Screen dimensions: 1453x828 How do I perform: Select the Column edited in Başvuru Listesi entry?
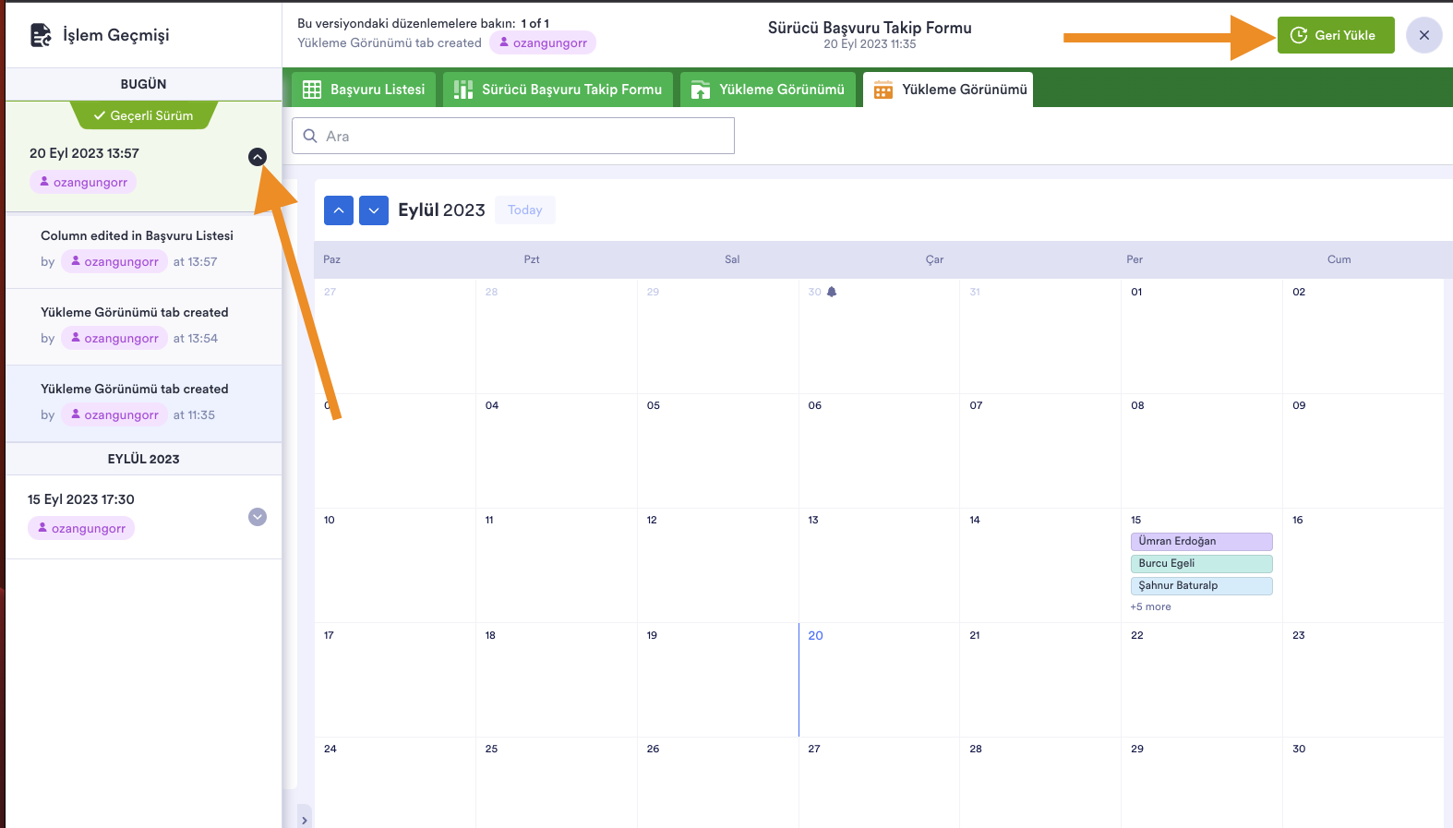tap(137, 236)
